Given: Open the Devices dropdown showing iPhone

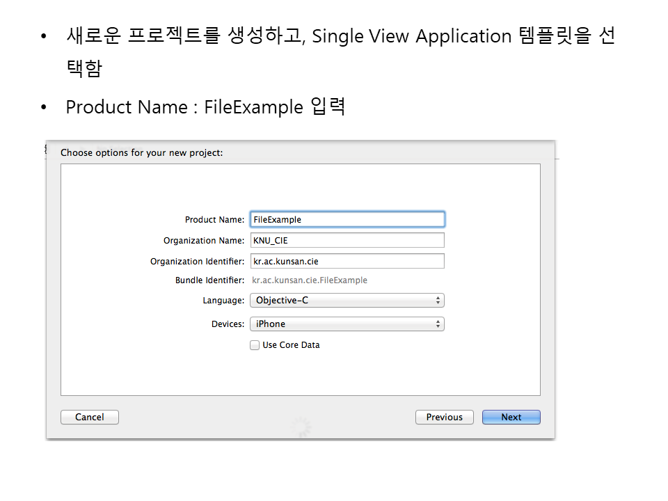Looking at the screenshot, I should coord(347,324).
